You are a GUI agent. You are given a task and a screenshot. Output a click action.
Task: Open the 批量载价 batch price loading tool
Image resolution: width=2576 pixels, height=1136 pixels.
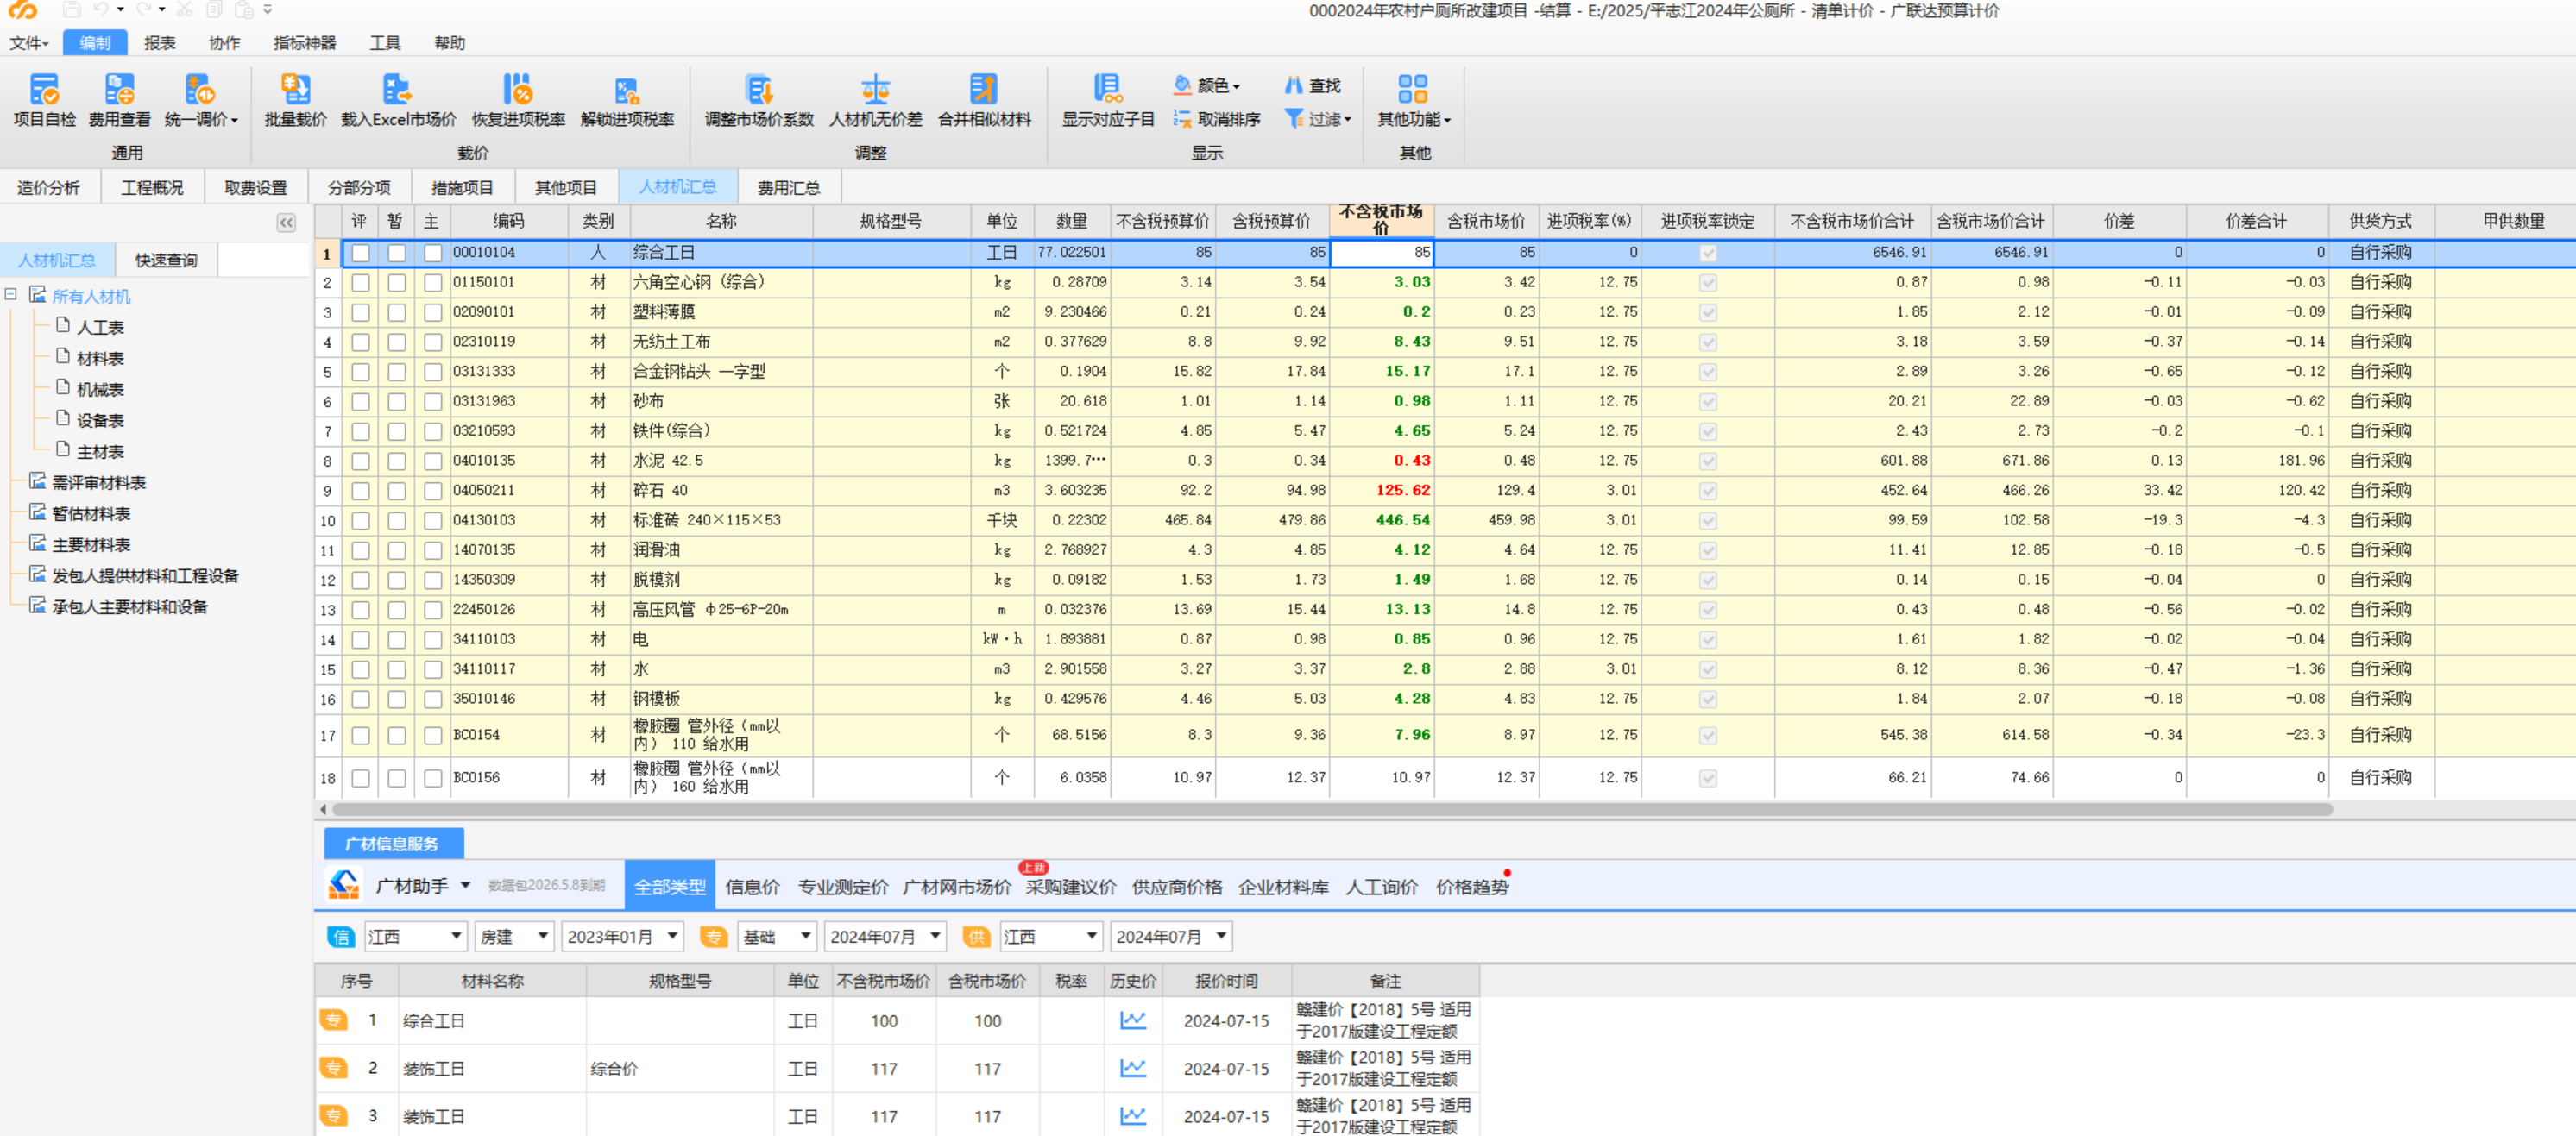[295, 100]
